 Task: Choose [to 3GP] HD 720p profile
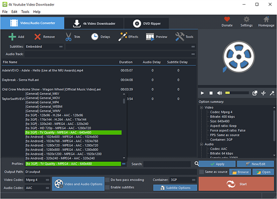73,128
